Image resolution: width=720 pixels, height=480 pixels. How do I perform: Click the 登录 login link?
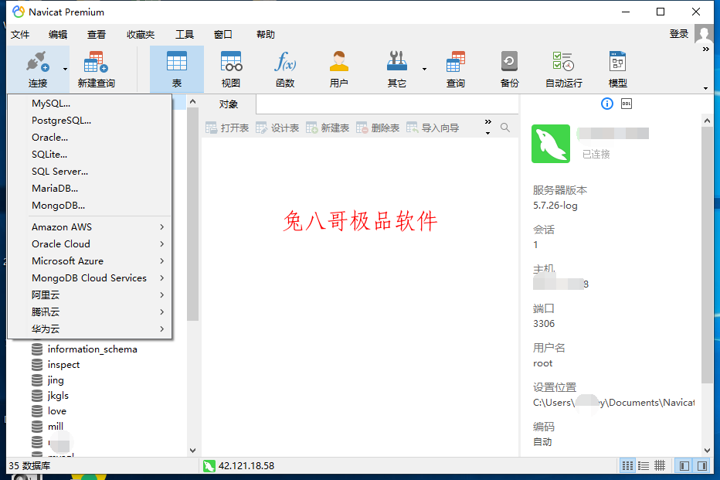pyautogui.click(x=679, y=33)
